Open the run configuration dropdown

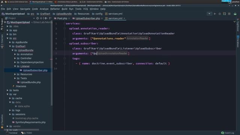pos(209,14)
